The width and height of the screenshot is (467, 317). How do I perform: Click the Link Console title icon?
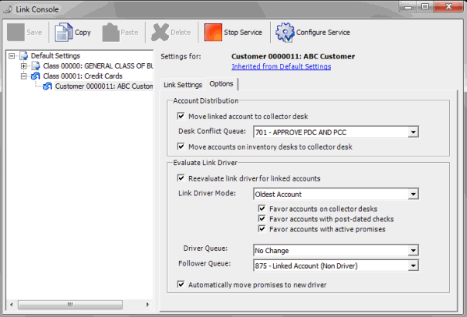[8, 9]
